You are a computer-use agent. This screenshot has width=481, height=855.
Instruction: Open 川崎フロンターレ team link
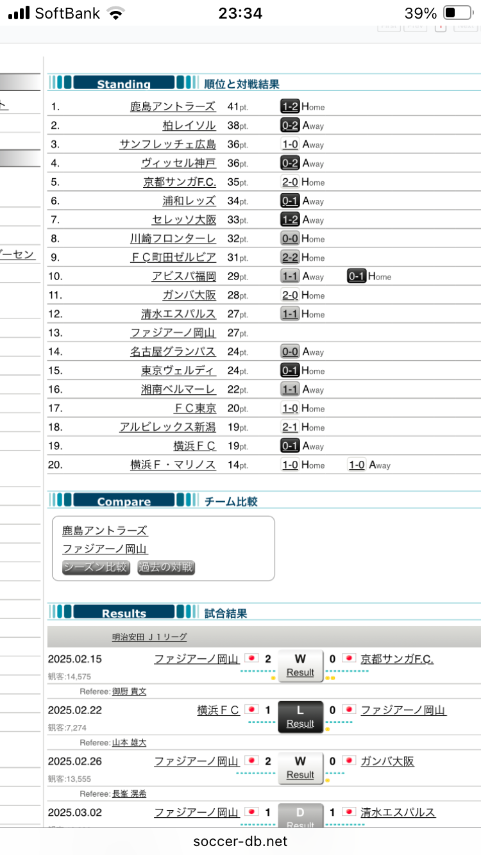tap(173, 239)
